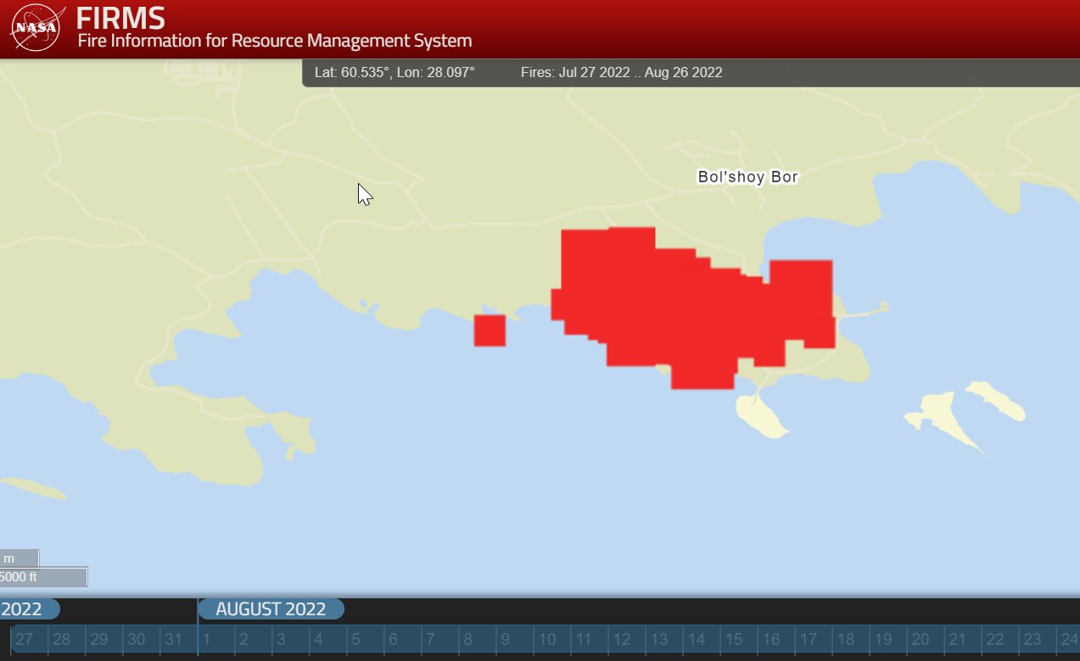This screenshot has width=1080, height=661.
Task: Click the AUGUST 2022 month label
Action: pyautogui.click(x=271, y=608)
